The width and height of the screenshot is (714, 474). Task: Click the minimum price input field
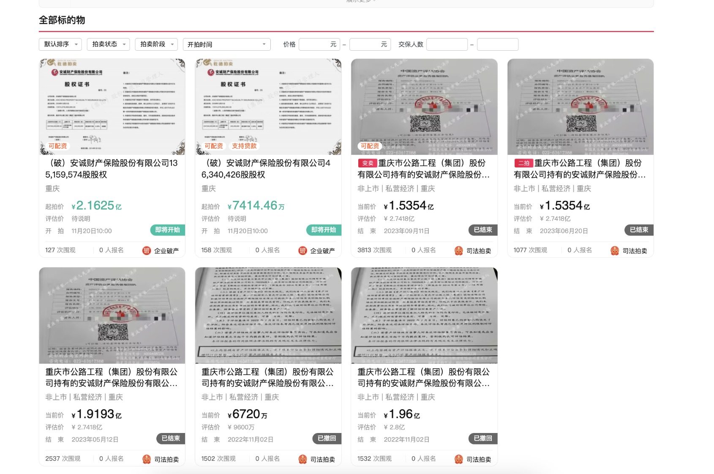315,44
